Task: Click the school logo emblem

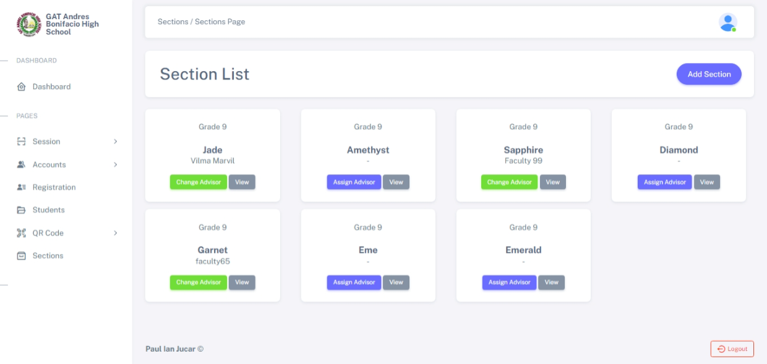Action: click(28, 24)
